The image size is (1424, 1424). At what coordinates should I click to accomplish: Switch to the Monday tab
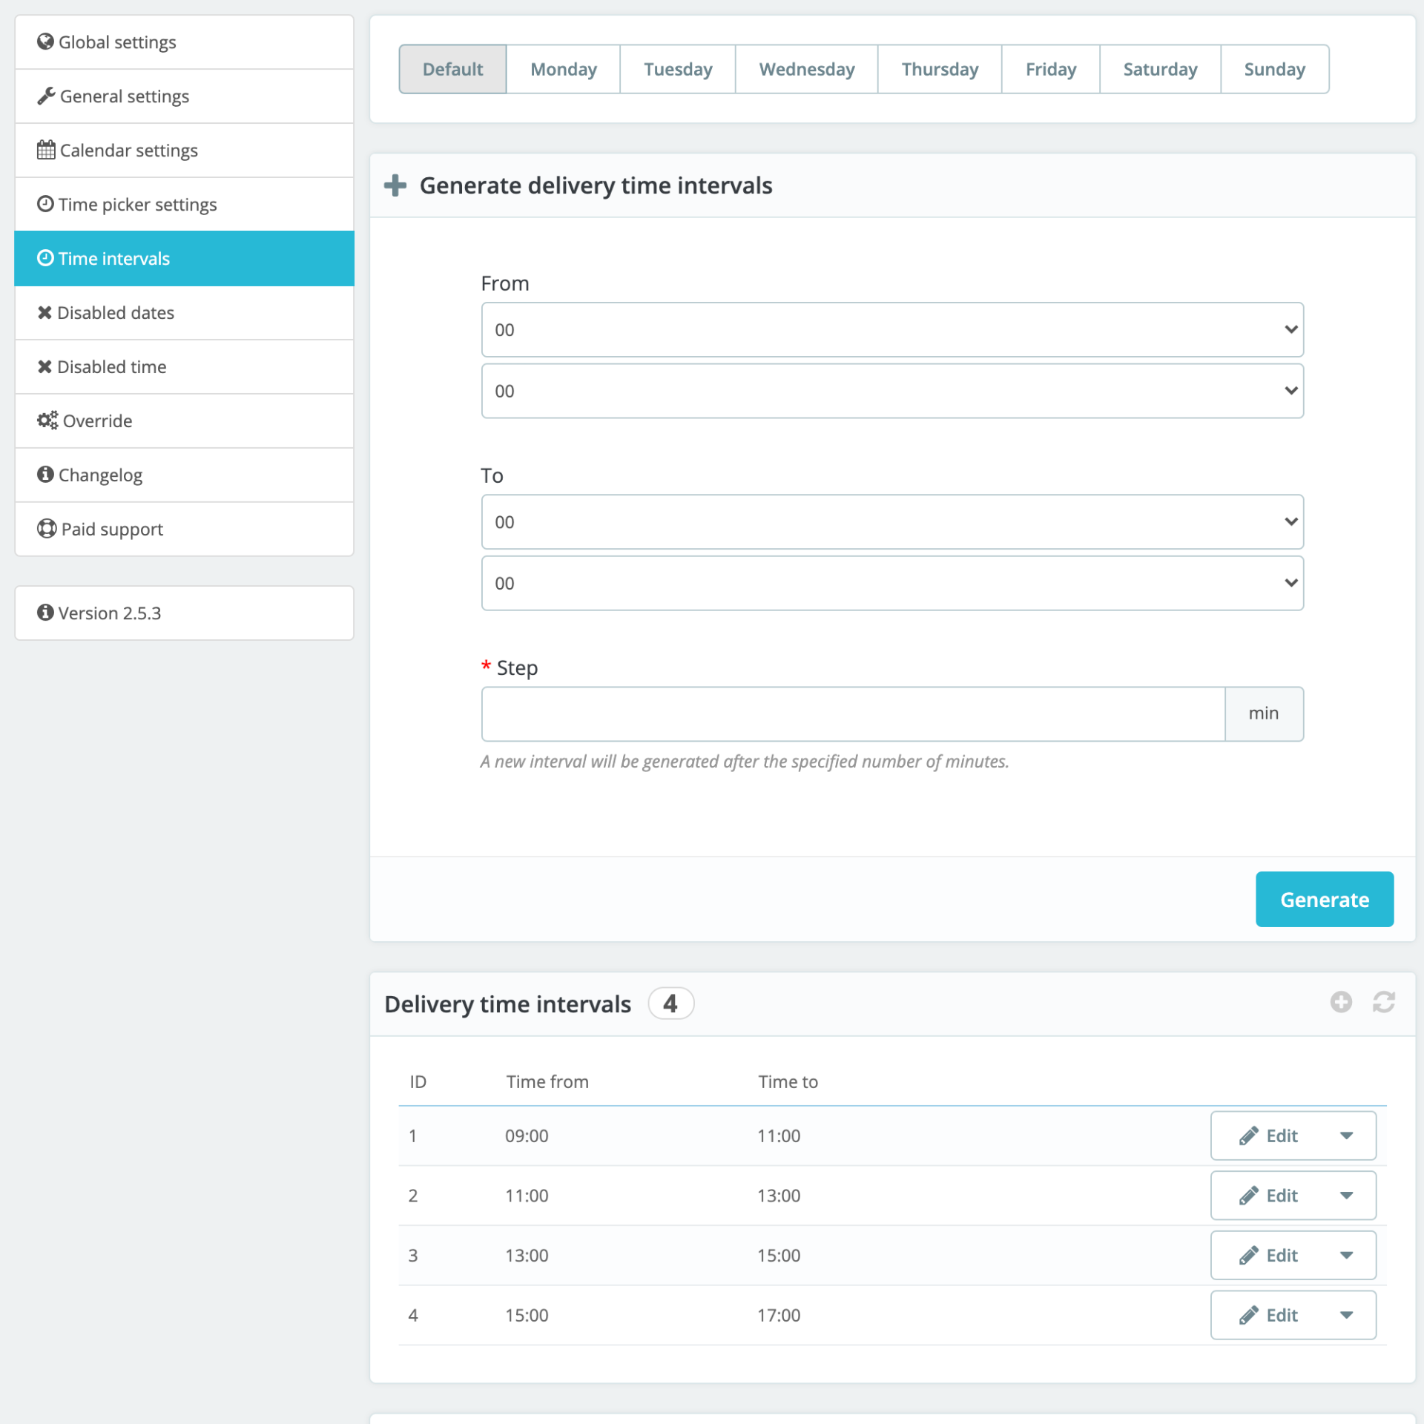563,69
